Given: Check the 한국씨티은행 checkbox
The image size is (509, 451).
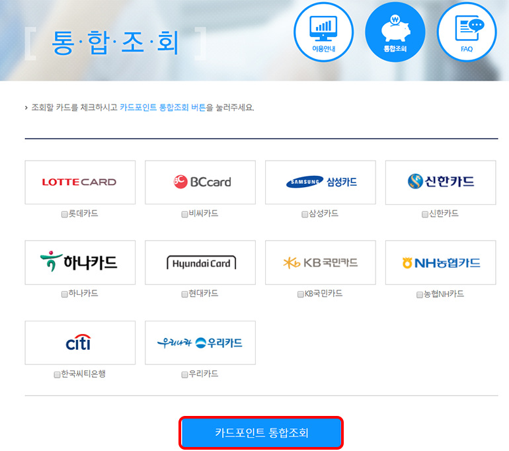Looking at the screenshot, I should tap(57, 375).
